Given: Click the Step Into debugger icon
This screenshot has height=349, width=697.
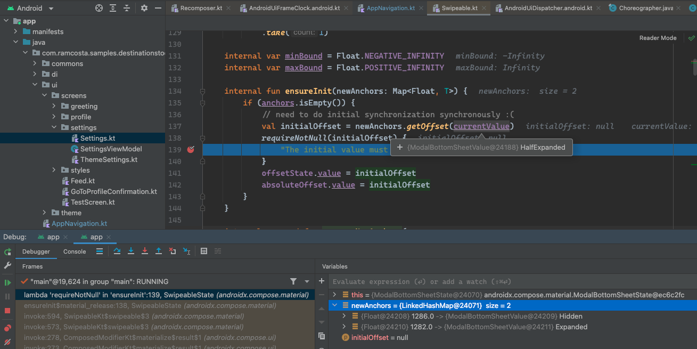Looking at the screenshot, I should (x=131, y=251).
